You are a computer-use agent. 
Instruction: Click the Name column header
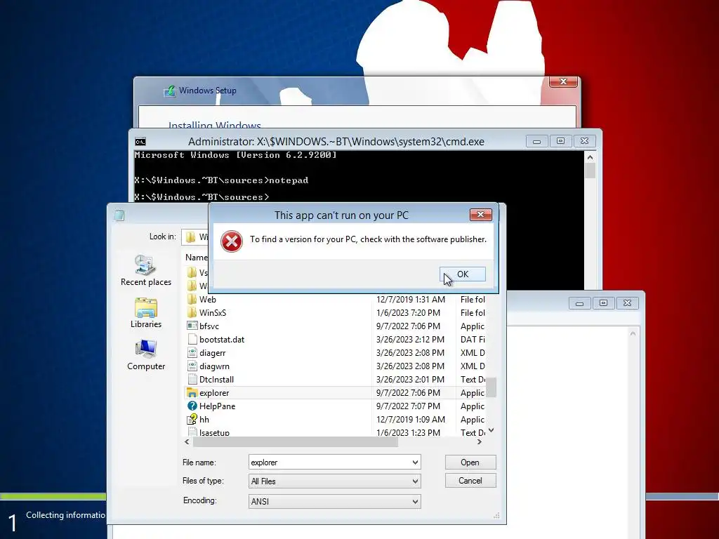click(x=197, y=257)
